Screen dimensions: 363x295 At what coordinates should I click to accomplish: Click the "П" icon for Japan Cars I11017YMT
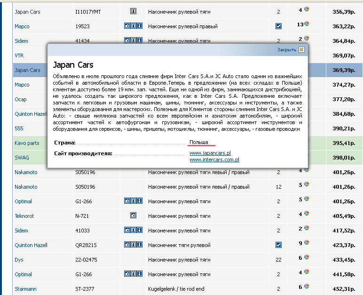click(x=134, y=11)
